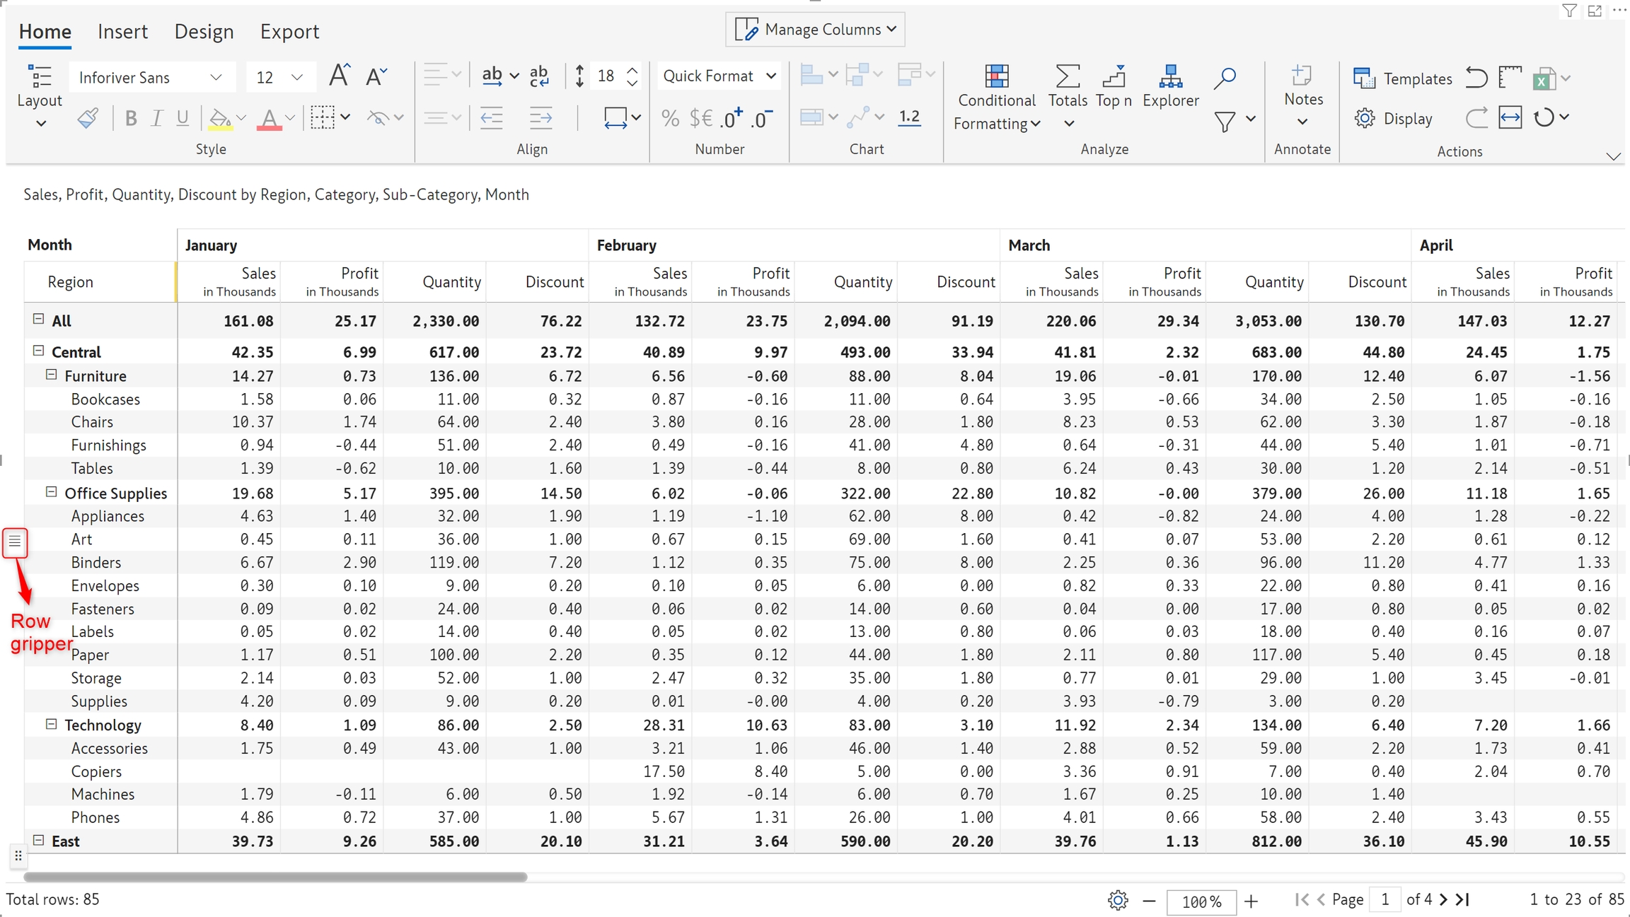Switch to the Insert tab
1630x917 pixels.
(x=122, y=32)
